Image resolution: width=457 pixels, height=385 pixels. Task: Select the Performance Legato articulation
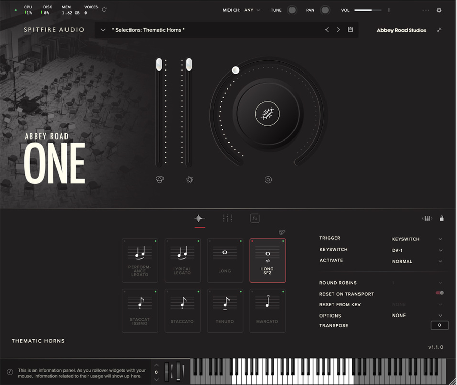(x=140, y=260)
